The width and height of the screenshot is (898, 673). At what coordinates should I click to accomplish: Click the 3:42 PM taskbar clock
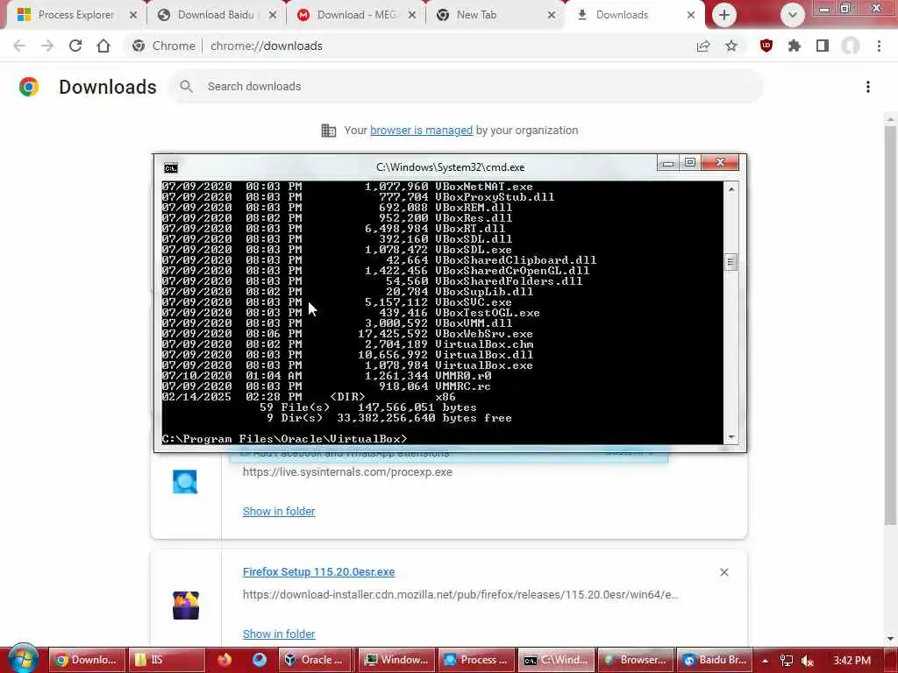point(852,661)
